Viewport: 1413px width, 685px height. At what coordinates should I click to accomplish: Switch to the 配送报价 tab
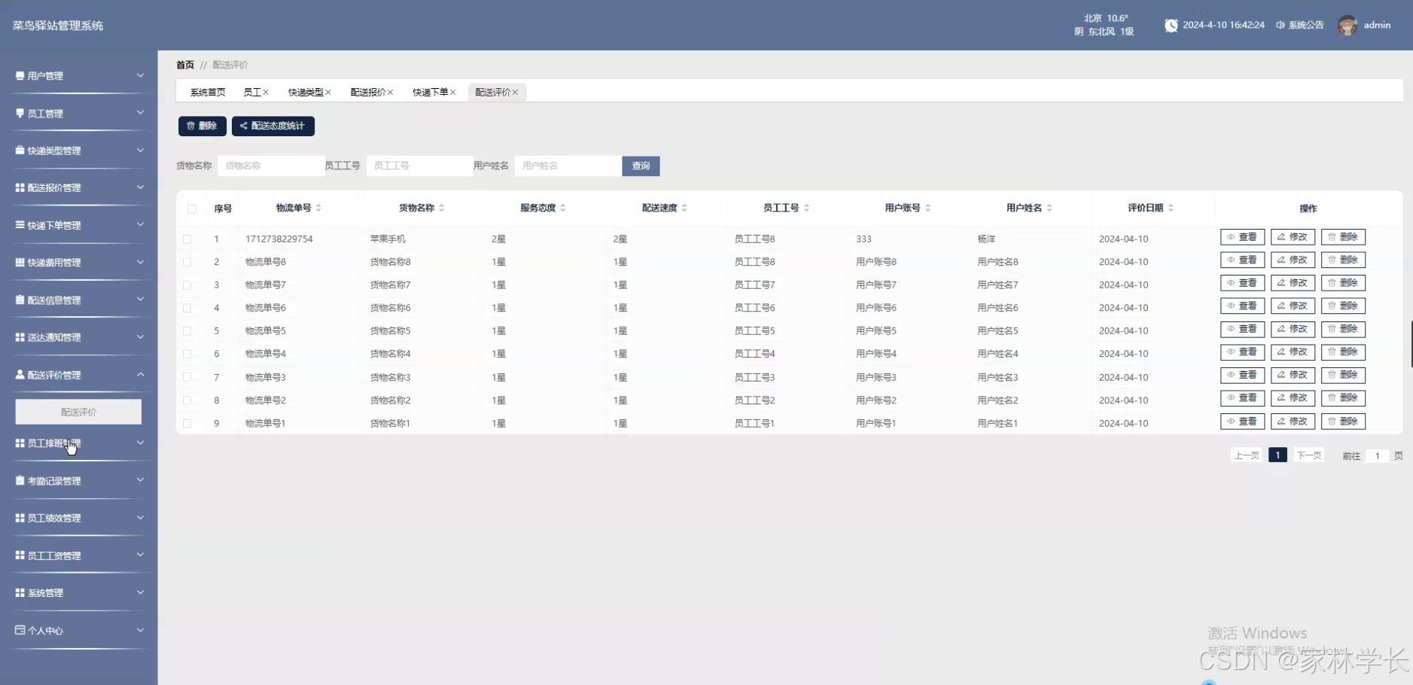tap(368, 93)
